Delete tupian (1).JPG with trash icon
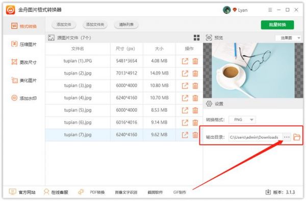 coord(195,61)
